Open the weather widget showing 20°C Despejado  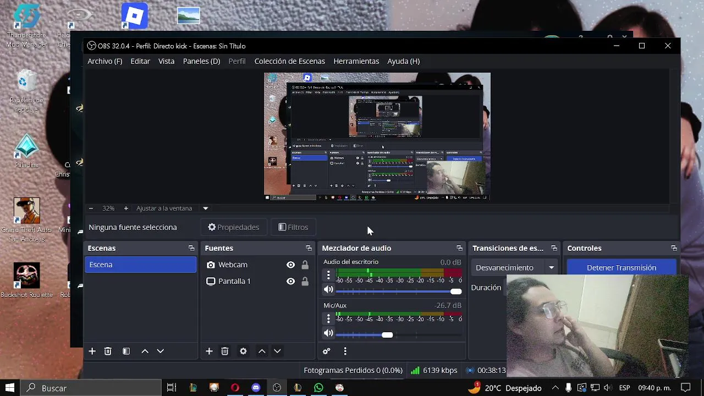[x=504, y=388]
